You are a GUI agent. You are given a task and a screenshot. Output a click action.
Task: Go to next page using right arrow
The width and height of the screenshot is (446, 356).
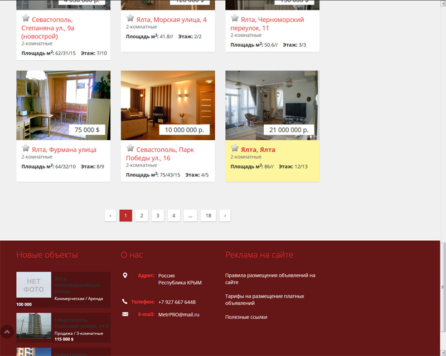click(225, 215)
